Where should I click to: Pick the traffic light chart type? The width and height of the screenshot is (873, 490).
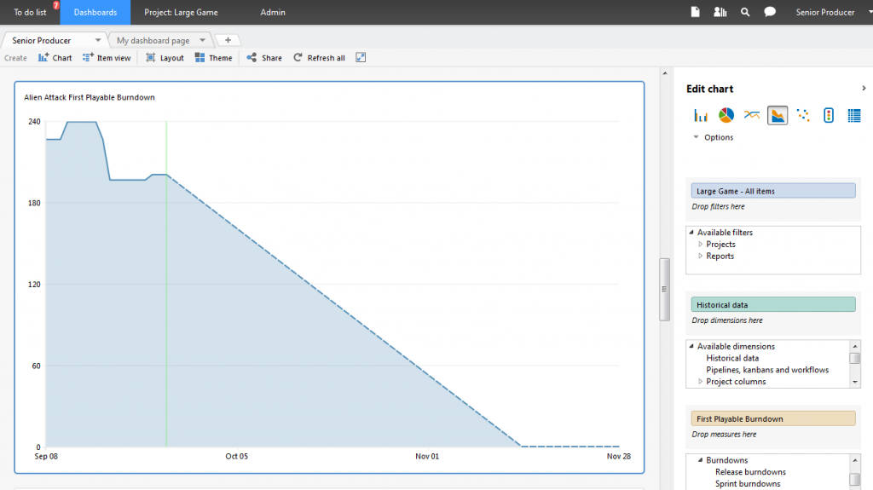pyautogui.click(x=829, y=115)
